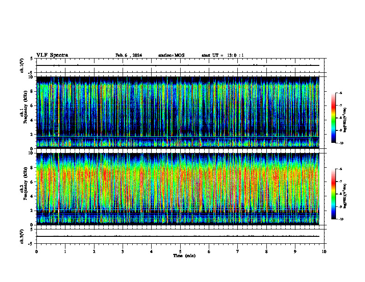Select the "Feb. 6, 2024" date text

point(129,55)
